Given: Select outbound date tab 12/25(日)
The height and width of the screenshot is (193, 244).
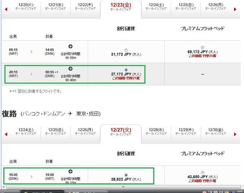Looking at the screenshot, I should (x=186, y=7).
